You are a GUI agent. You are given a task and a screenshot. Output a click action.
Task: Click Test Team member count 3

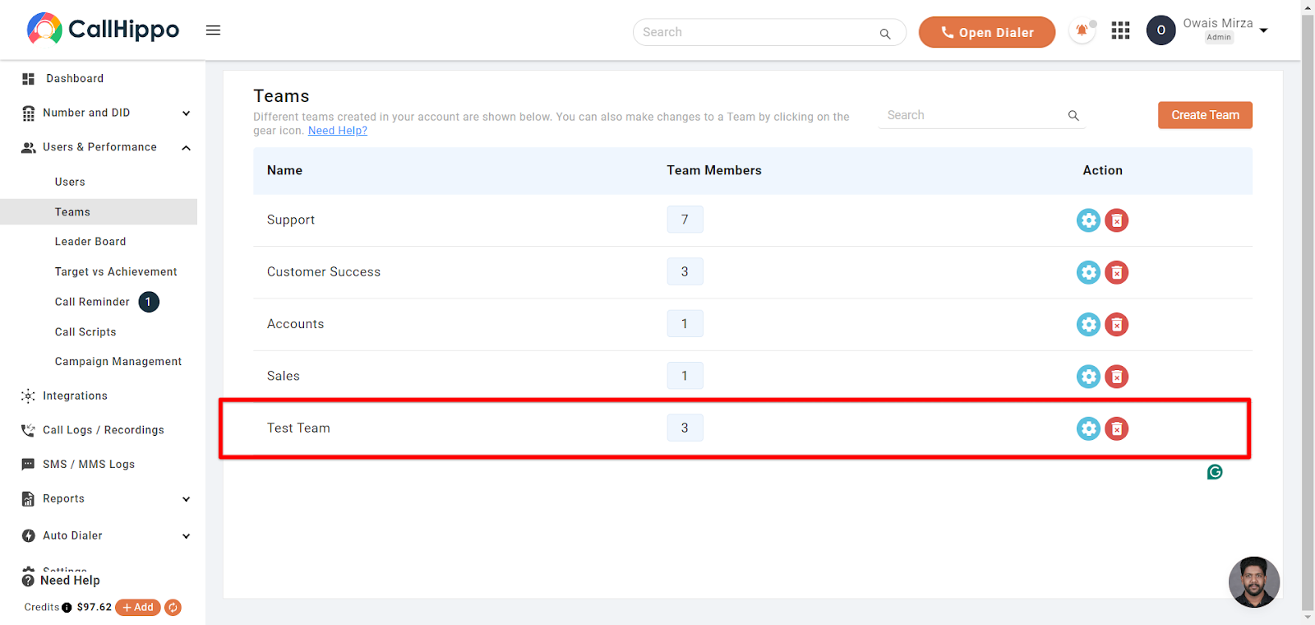tap(685, 428)
